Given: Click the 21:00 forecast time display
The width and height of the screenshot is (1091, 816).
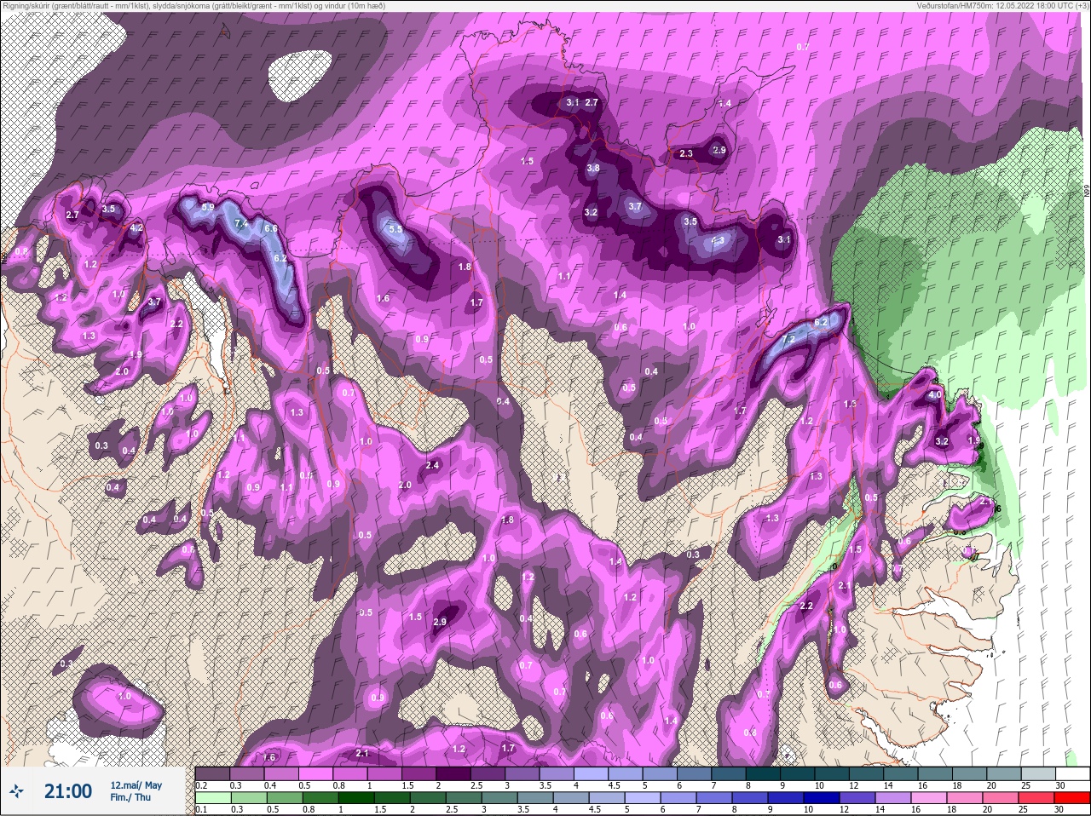Looking at the screenshot, I should (x=68, y=791).
